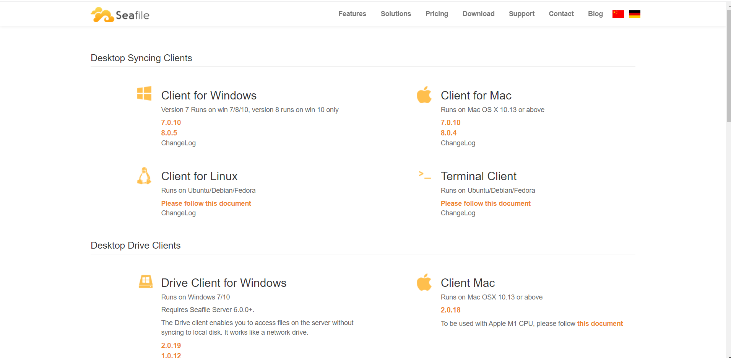Click the 'Drive Client for Windows' heading
731x358 pixels.
(224, 283)
